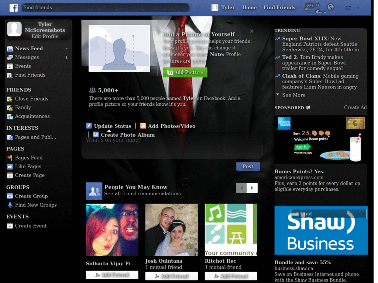Click the Create Photo Album icon
This screenshot has height=283, width=378.
[x=96, y=134]
